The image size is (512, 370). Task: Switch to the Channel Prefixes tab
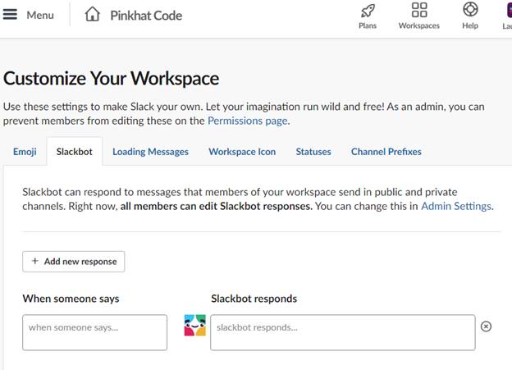coord(386,152)
